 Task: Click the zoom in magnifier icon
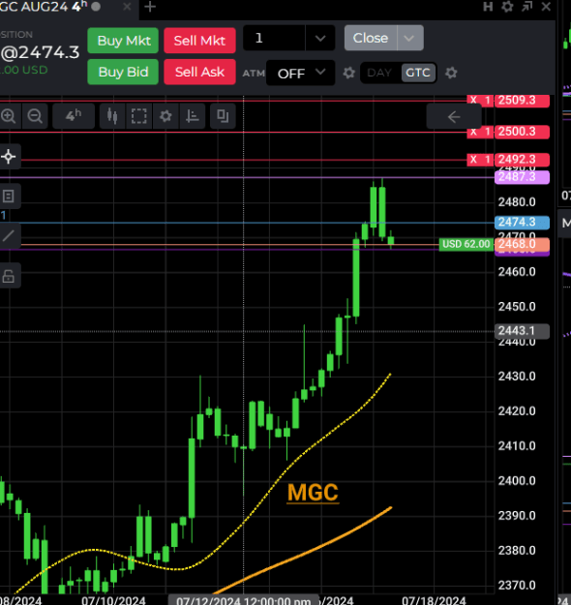pyautogui.click(x=8, y=116)
